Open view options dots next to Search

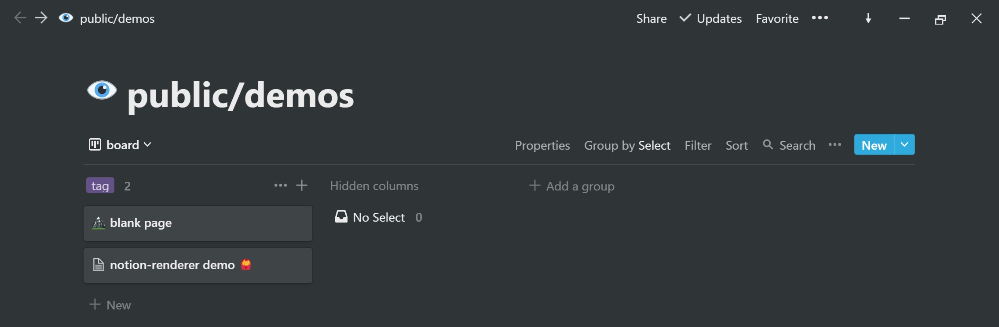(835, 145)
